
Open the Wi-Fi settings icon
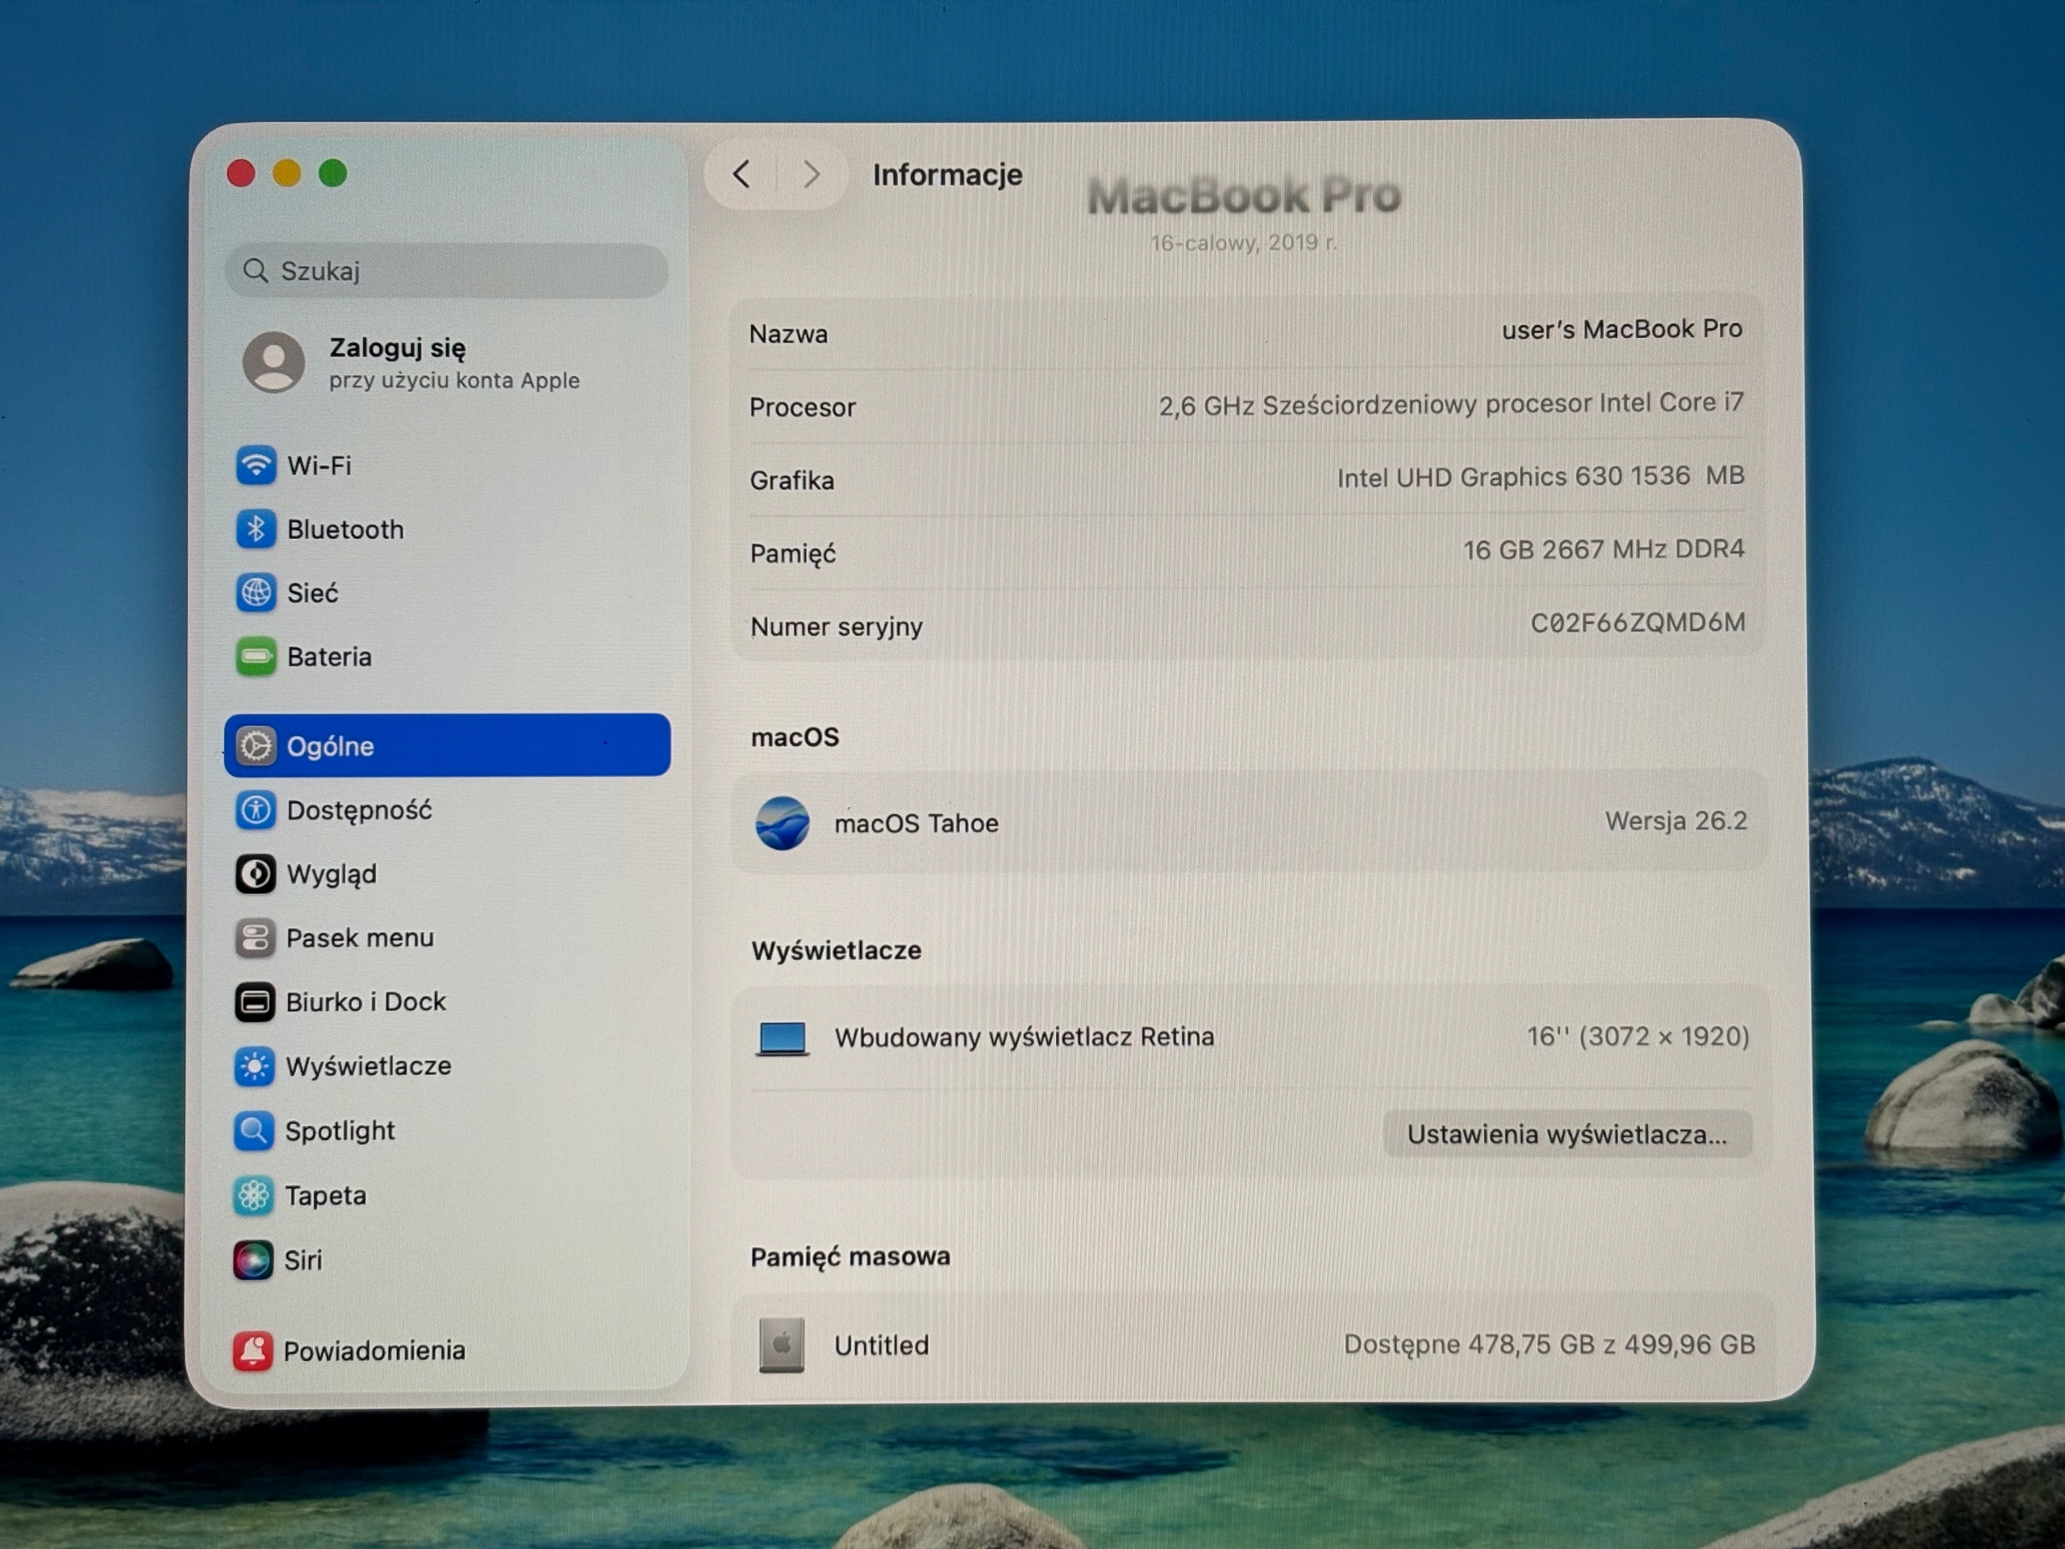256,465
